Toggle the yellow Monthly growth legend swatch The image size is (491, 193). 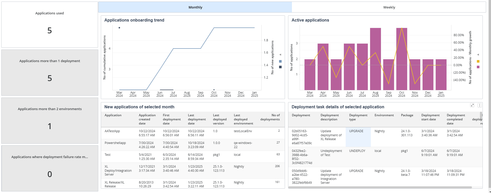point(478,61)
